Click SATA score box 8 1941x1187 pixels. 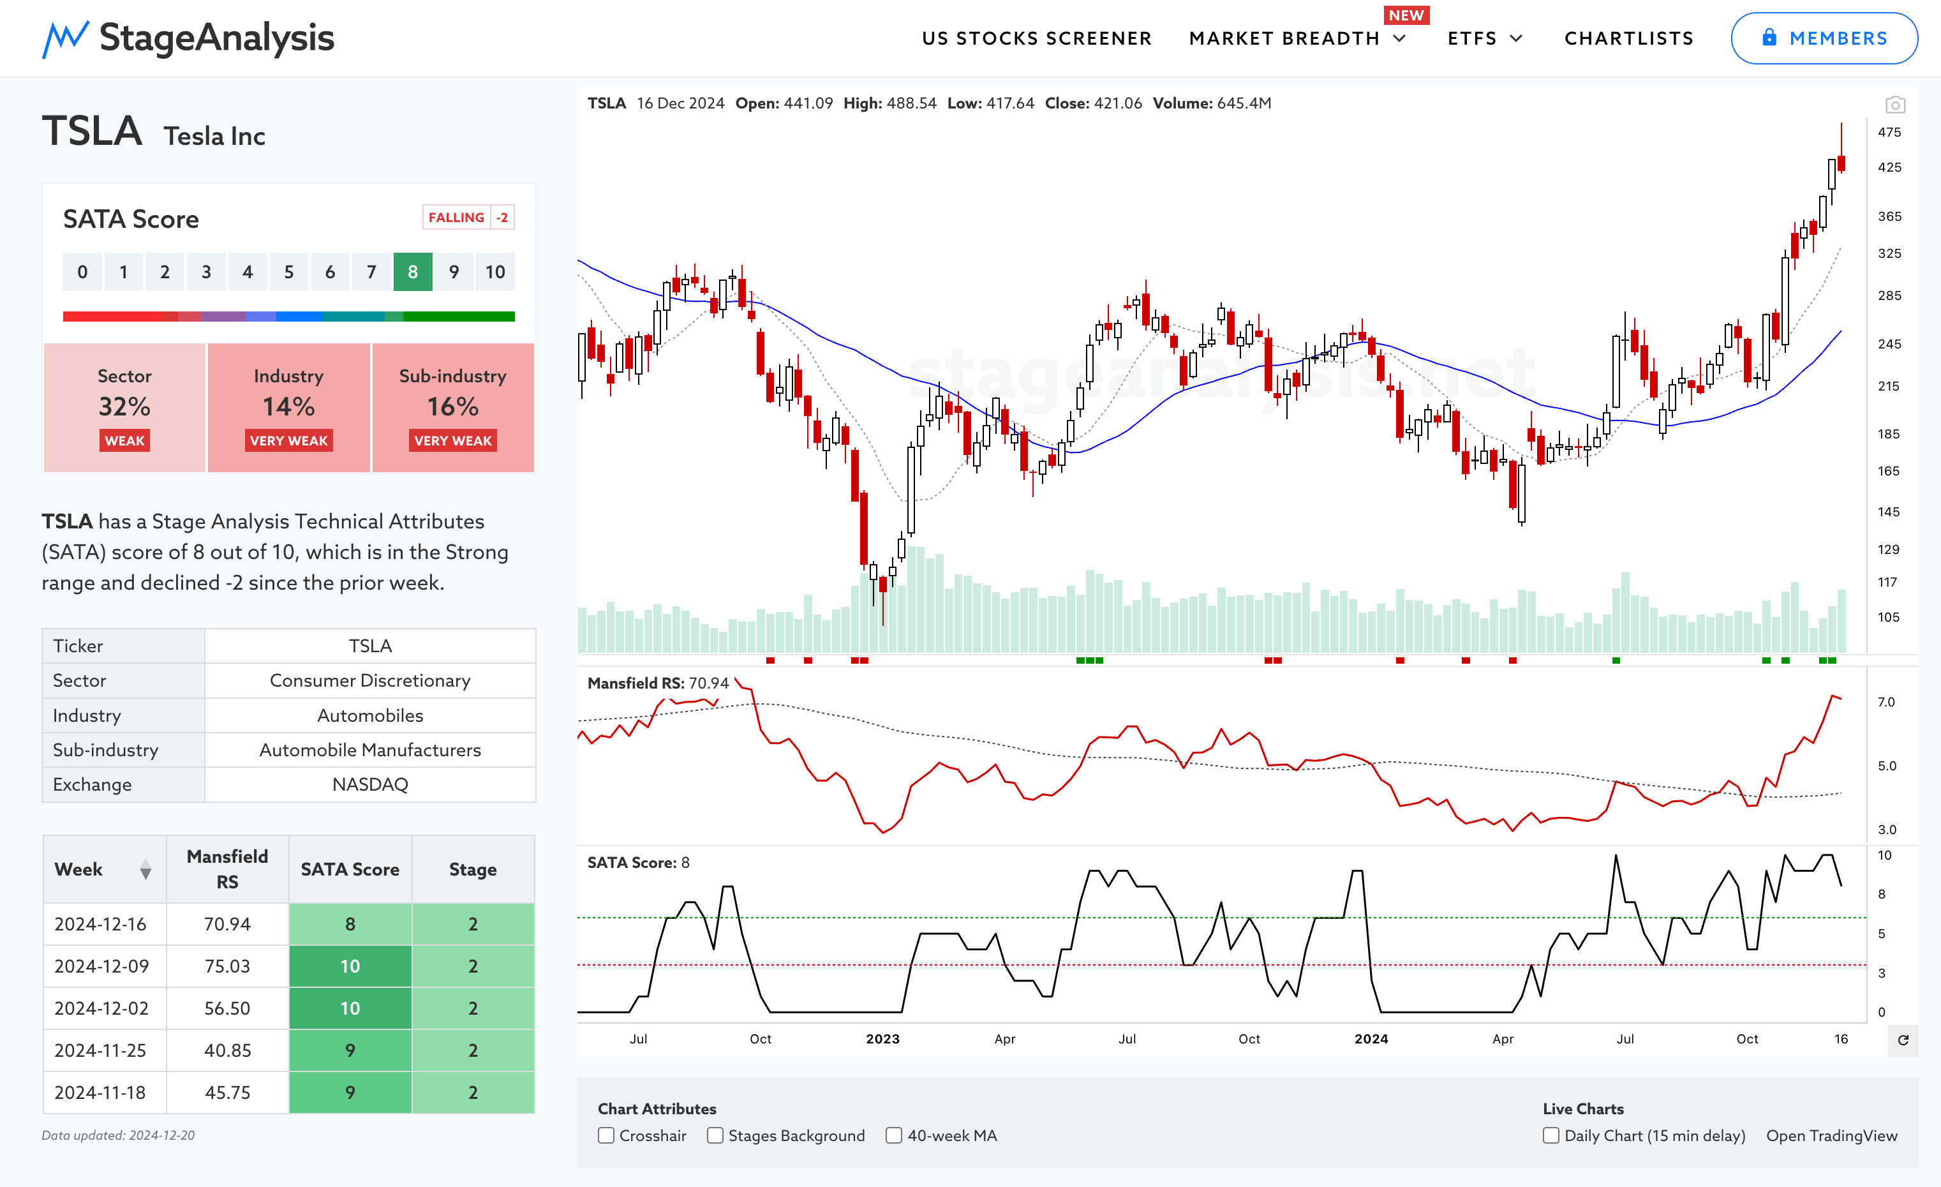point(413,272)
